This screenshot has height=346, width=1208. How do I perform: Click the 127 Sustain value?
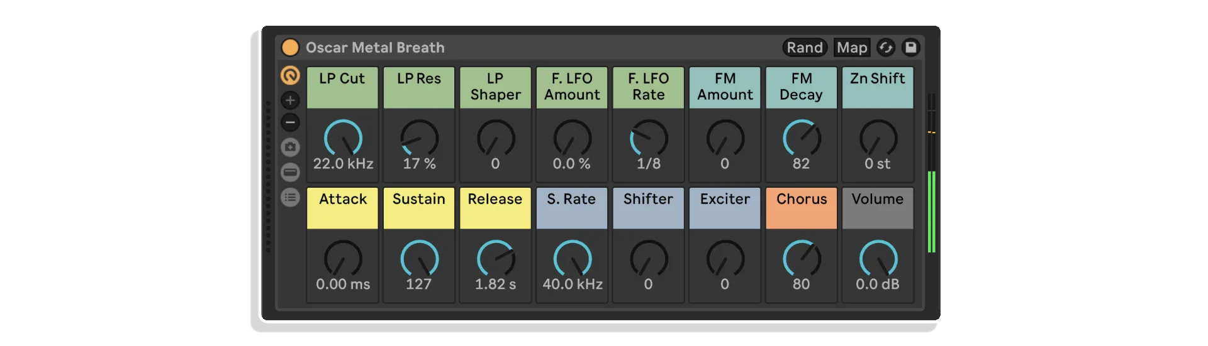pyautogui.click(x=418, y=284)
